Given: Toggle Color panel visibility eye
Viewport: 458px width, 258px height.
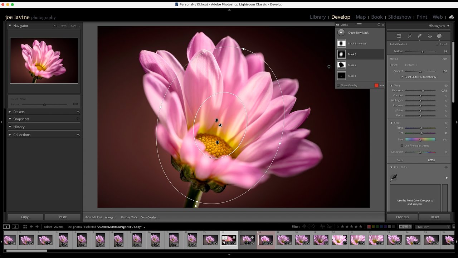Looking at the screenshot, I should [x=446, y=123].
